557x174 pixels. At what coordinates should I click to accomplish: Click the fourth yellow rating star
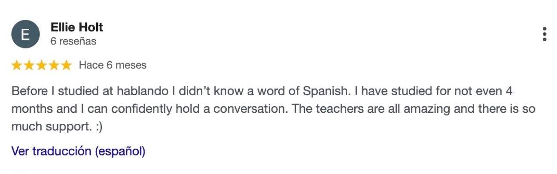click(54, 65)
